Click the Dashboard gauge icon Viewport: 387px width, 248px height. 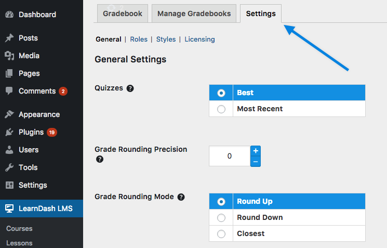(x=9, y=15)
